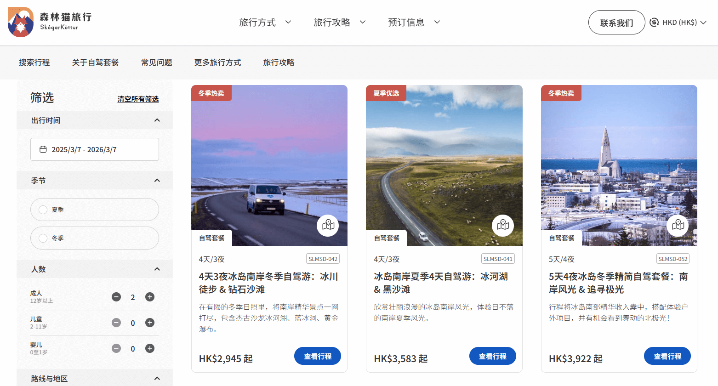The width and height of the screenshot is (718, 386).
Task: Increase adult count with plus button
Action: tap(150, 297)
